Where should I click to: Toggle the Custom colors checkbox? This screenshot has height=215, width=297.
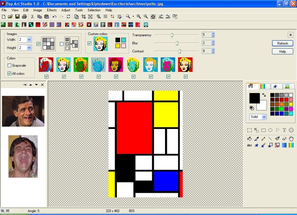(90, 43)
